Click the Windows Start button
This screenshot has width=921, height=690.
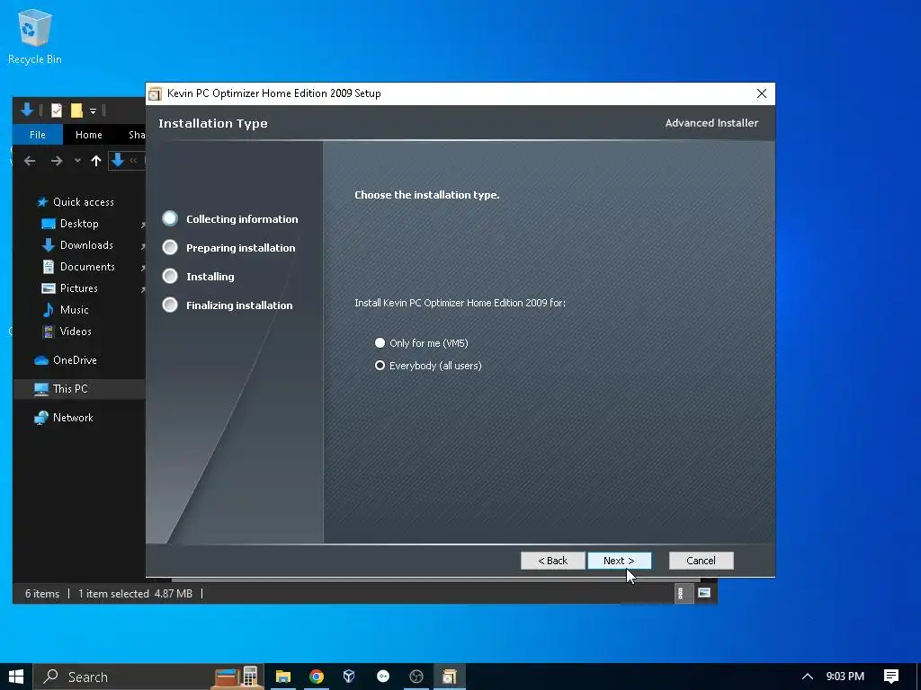[x=16, y=677]
